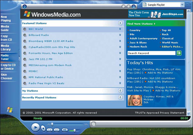Open the TRUSTe Approved Privacy Statement
Image resolution: width=193 pixels, height=135 pixels.
(159, 113)
